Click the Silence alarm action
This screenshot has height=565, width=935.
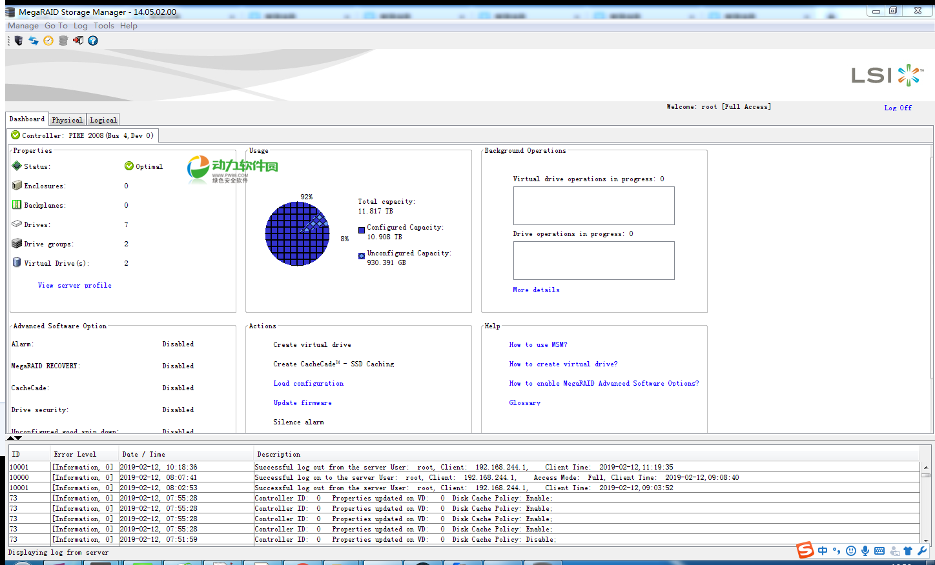(298, 422)
